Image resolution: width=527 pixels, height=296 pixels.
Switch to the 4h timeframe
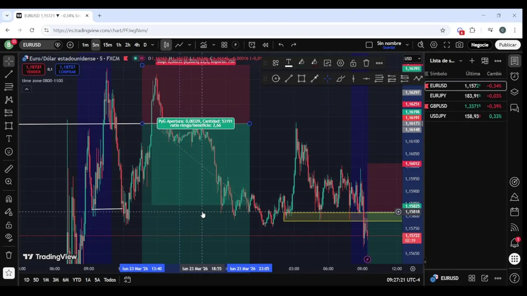point(137,45)
